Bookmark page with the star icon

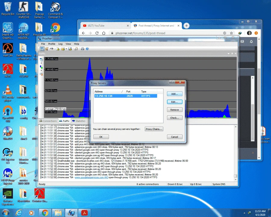(232, 33)
